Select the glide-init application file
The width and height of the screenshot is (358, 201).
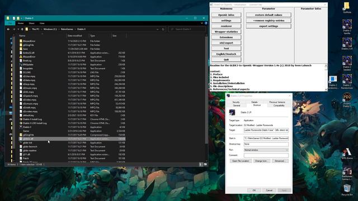(x=72, y=143)
